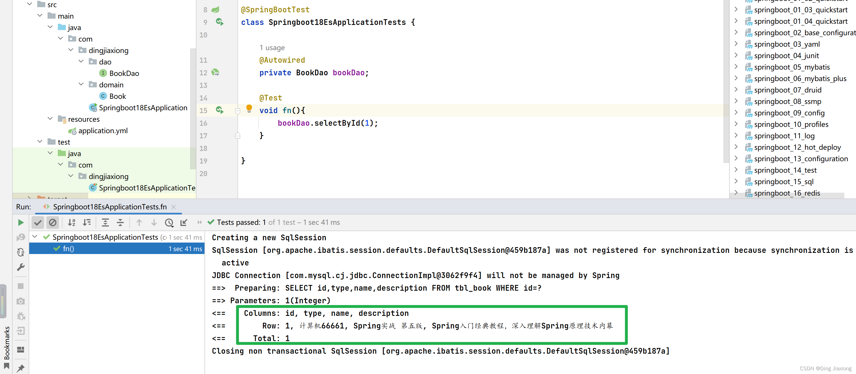Restore layout icon in Run panel
The width and height of the screenshot is (856, 374).
(x=21, y=349)
